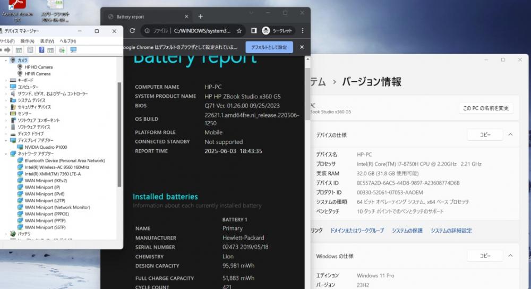Click the バッテリ category icon

click(13, 234)
